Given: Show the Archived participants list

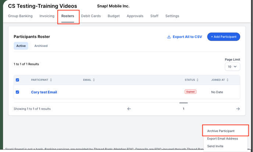Looking at the screenshot, I should (x=41, y=46).
